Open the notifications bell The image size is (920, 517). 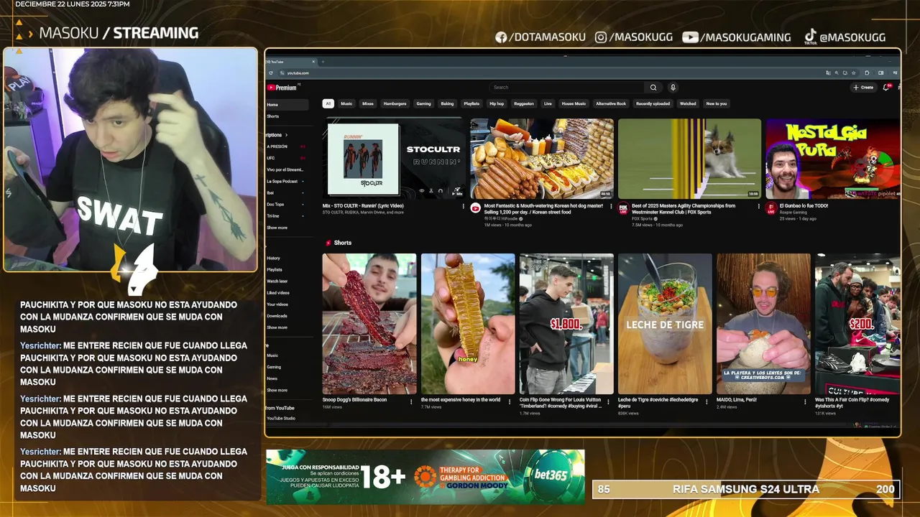click(x=886, y=88)
